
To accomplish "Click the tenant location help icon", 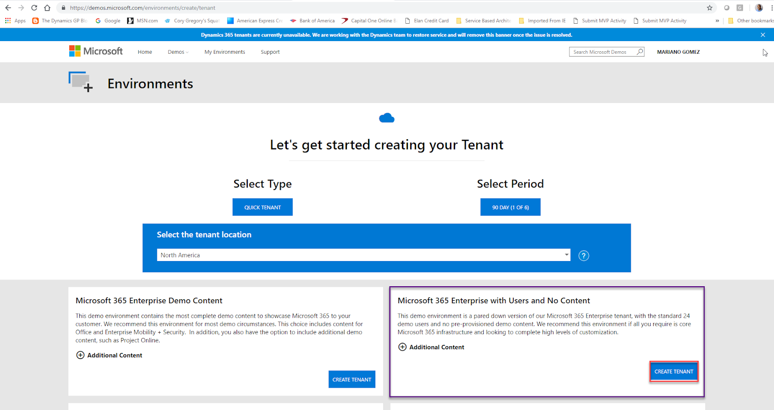I will pyautogui.click(x=584, y=256).
